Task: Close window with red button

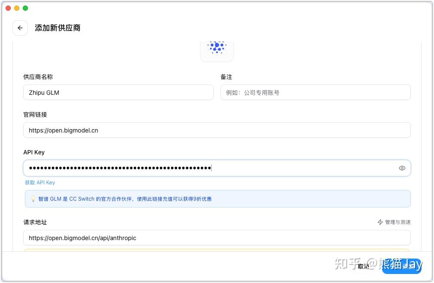Action: tap(8, 8)
